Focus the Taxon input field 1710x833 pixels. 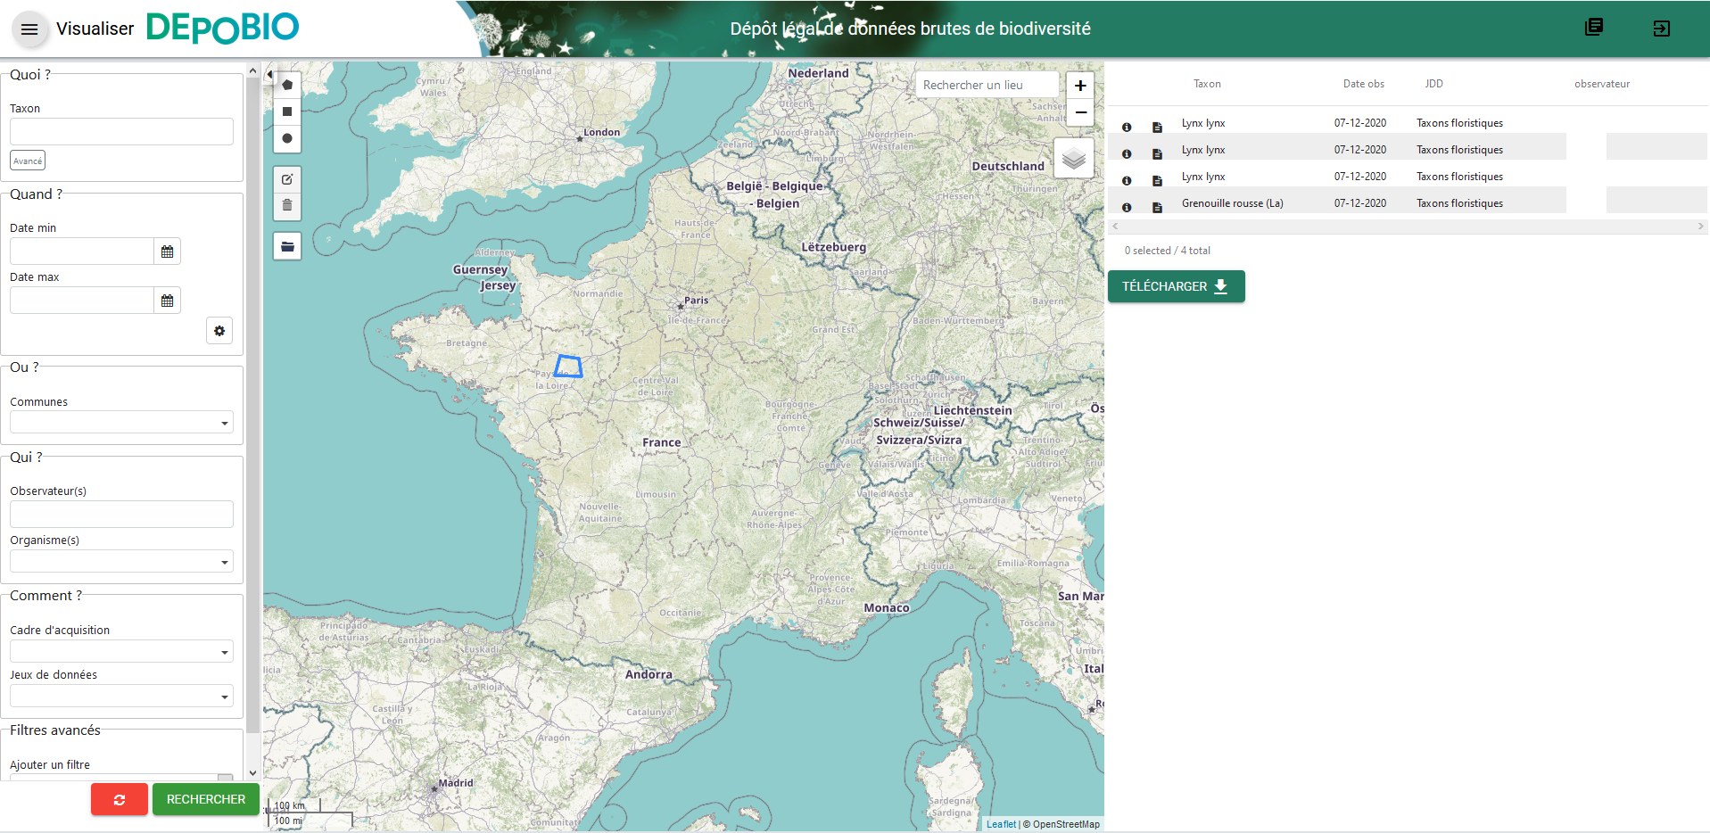(121, 131)
